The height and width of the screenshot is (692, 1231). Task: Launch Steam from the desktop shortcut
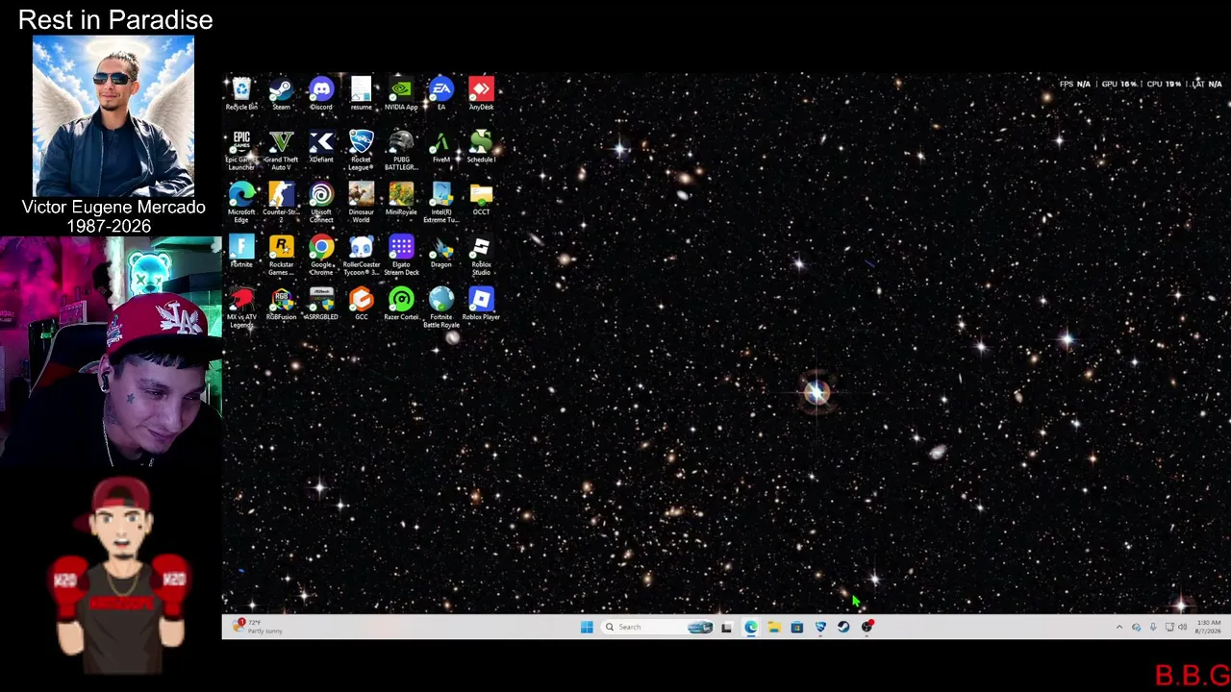point(281,94)
